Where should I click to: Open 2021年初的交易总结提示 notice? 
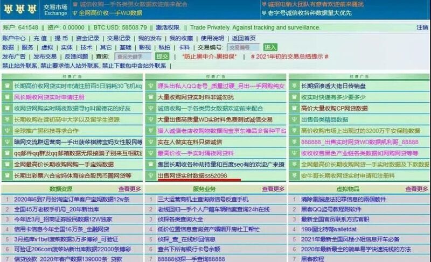(x=289, y=56)
